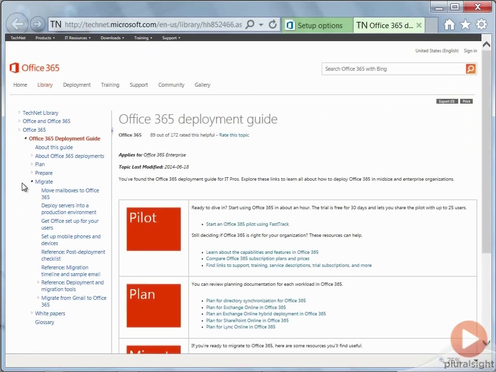The image size is (496, 372).
Task: Open Get Office set up for your users
Action: [x=70, y=224]
